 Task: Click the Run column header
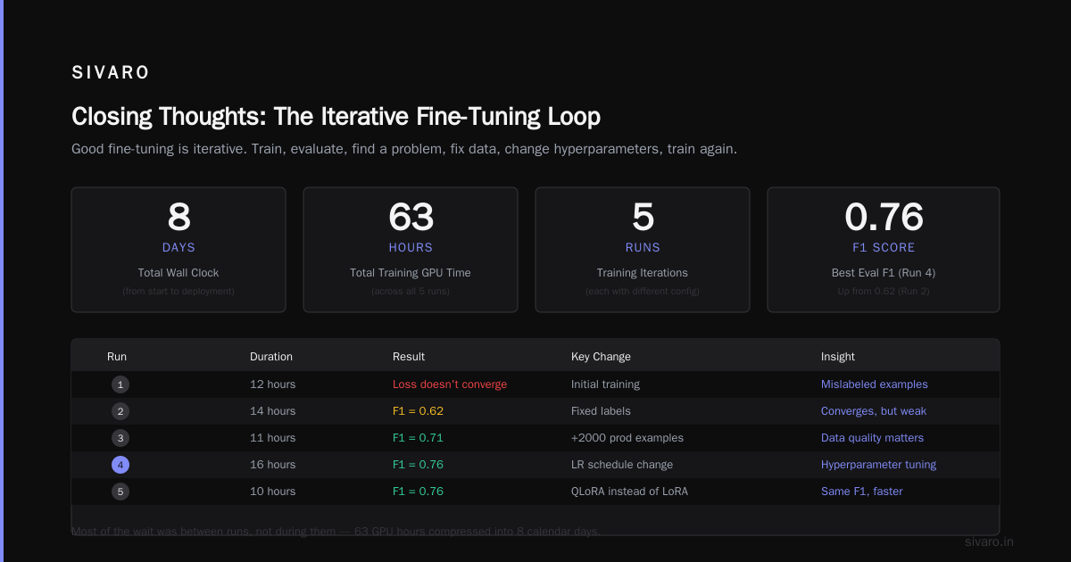[x=117, y=357]
